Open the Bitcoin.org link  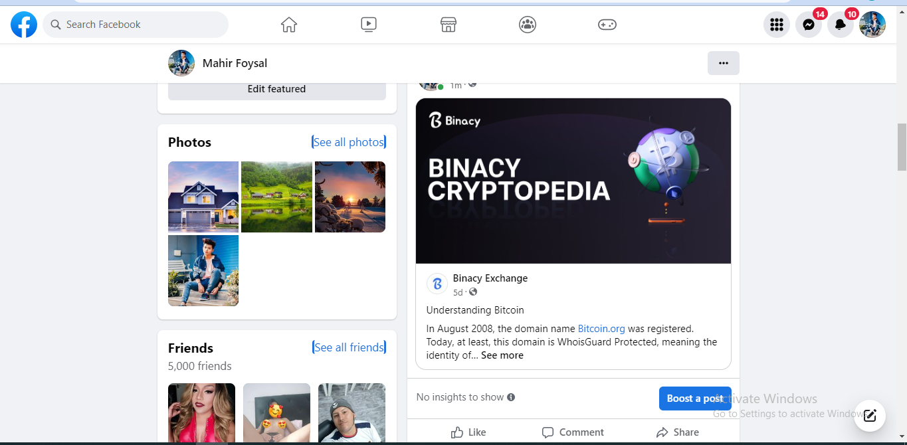[x=601, y=328]
